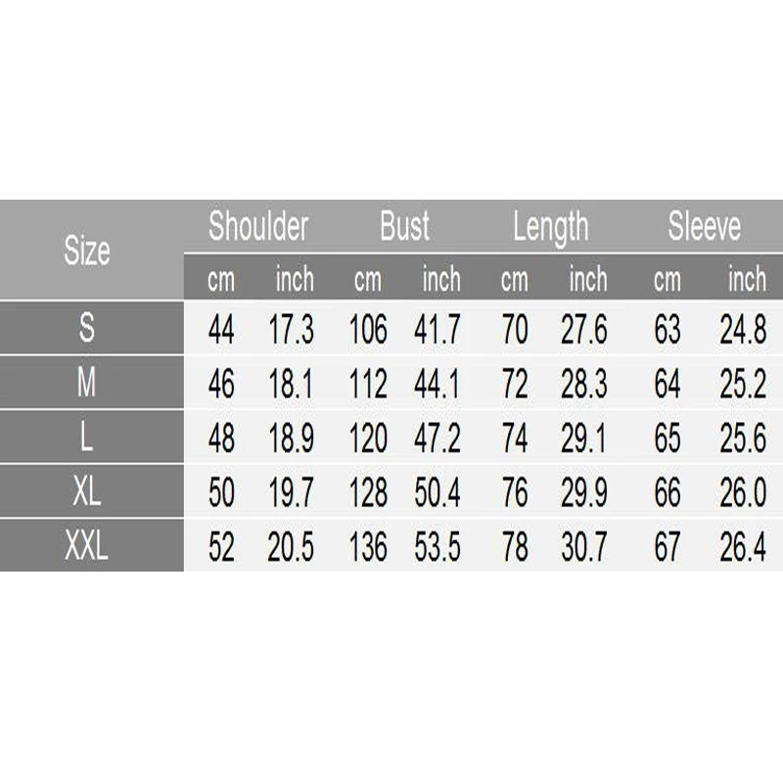This screenshot has width=783, height=783.
Task: Click the 106 cm bust value
Action: 368,330
